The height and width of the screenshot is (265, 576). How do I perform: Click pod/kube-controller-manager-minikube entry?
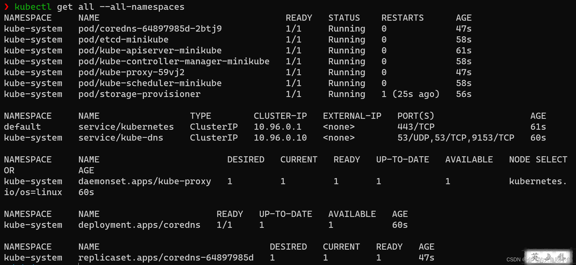[174, 61]
